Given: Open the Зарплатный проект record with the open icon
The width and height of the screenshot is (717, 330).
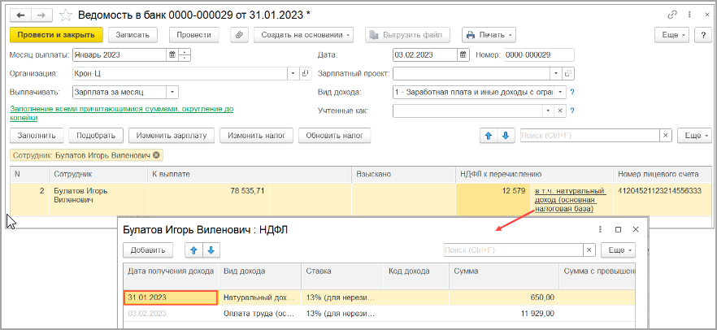Looking at the screenshot, I should (568, 74).
